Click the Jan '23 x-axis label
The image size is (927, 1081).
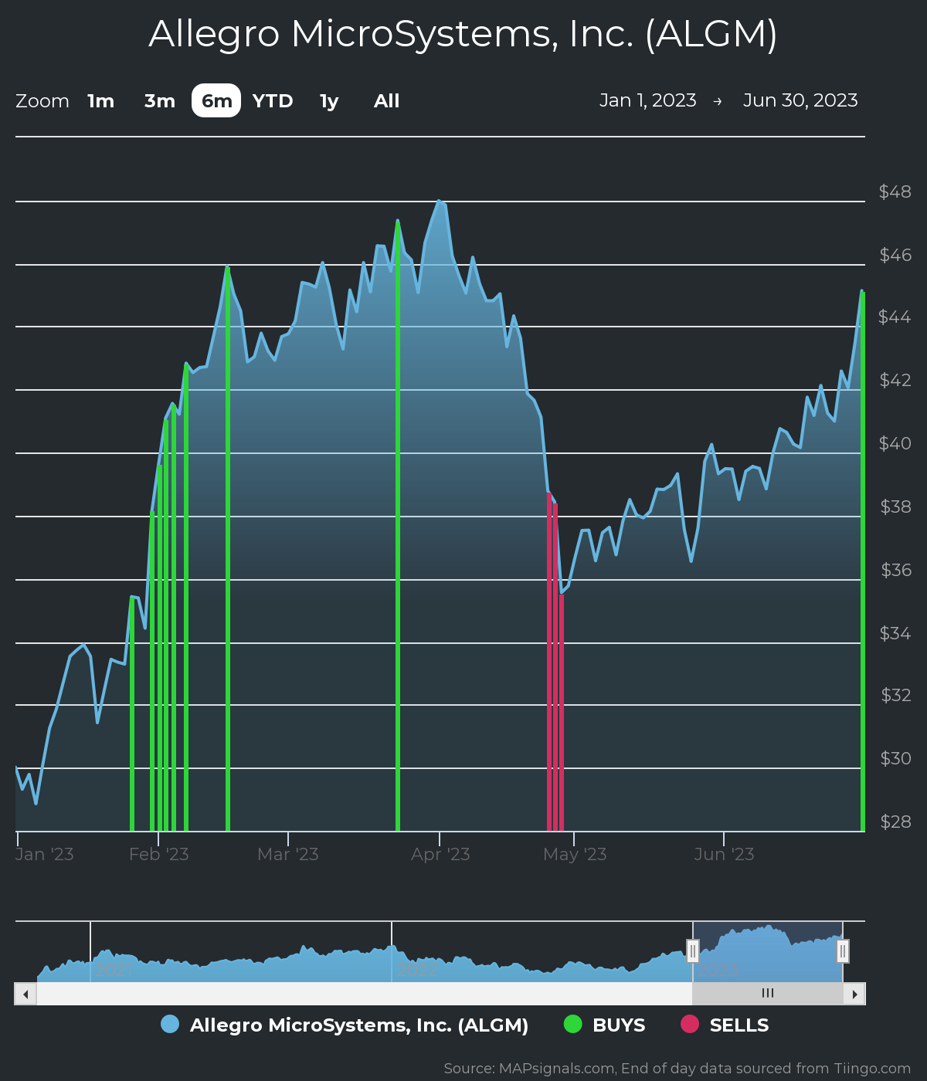tap(45, 854)
